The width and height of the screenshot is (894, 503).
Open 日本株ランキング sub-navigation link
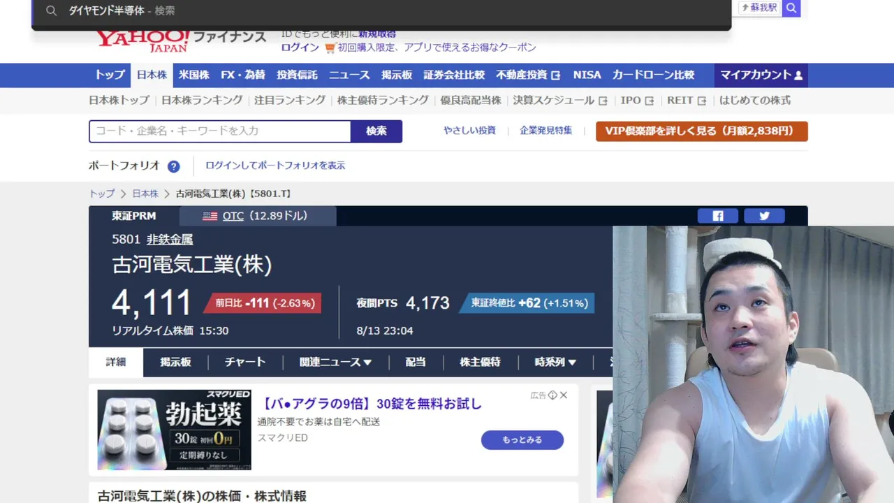pyautogui.click(x=202, y=101)
